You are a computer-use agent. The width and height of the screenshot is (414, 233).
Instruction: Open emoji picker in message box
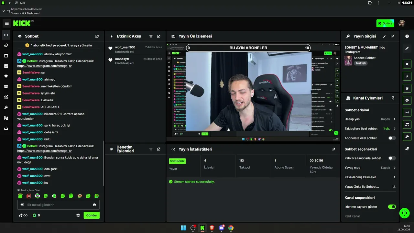point(94,205)
